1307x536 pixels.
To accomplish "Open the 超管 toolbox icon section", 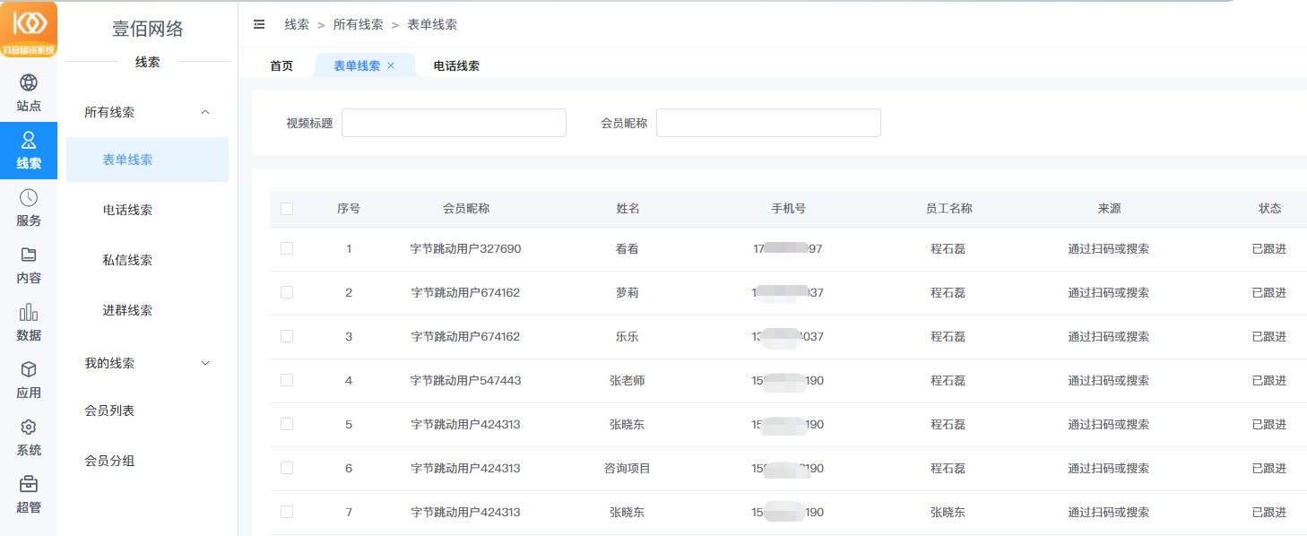I will 29,495.
